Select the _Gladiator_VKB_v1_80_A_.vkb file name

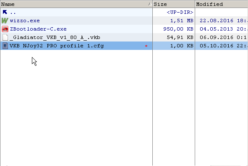coord(55,37)
